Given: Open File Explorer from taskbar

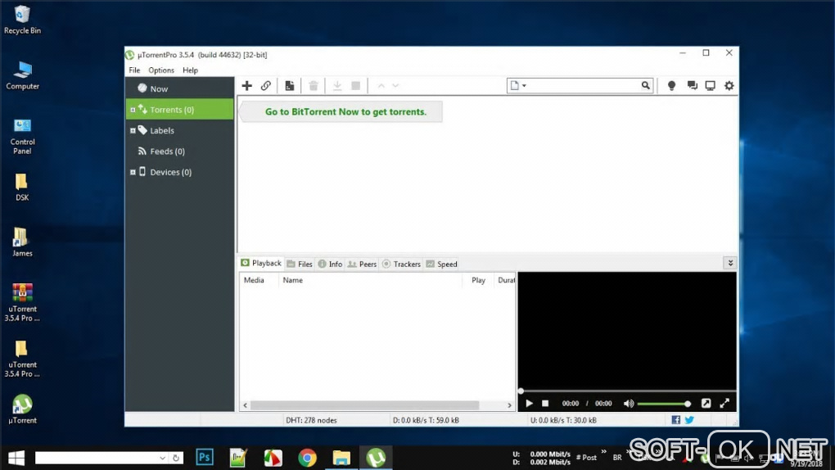Looking at the screenshot, I should point(341,457).
